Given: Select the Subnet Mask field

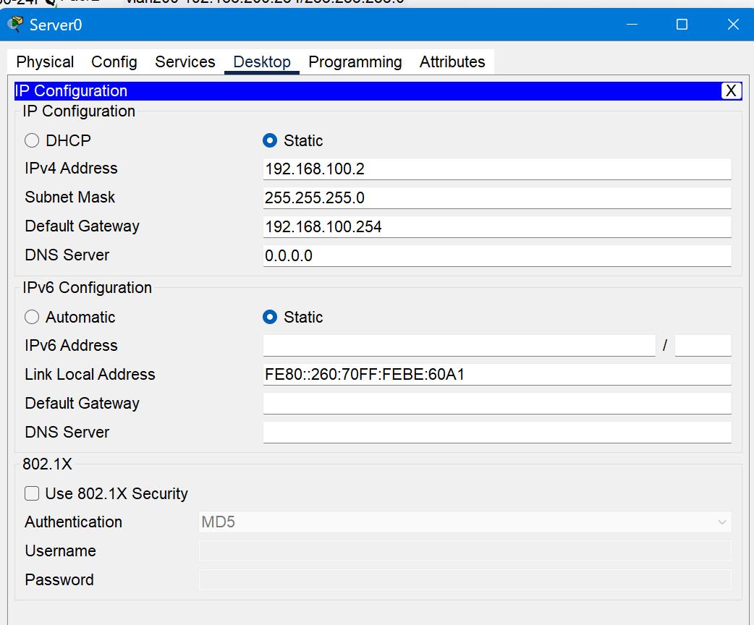Looking at the screenshot, I should coord(496,197).
